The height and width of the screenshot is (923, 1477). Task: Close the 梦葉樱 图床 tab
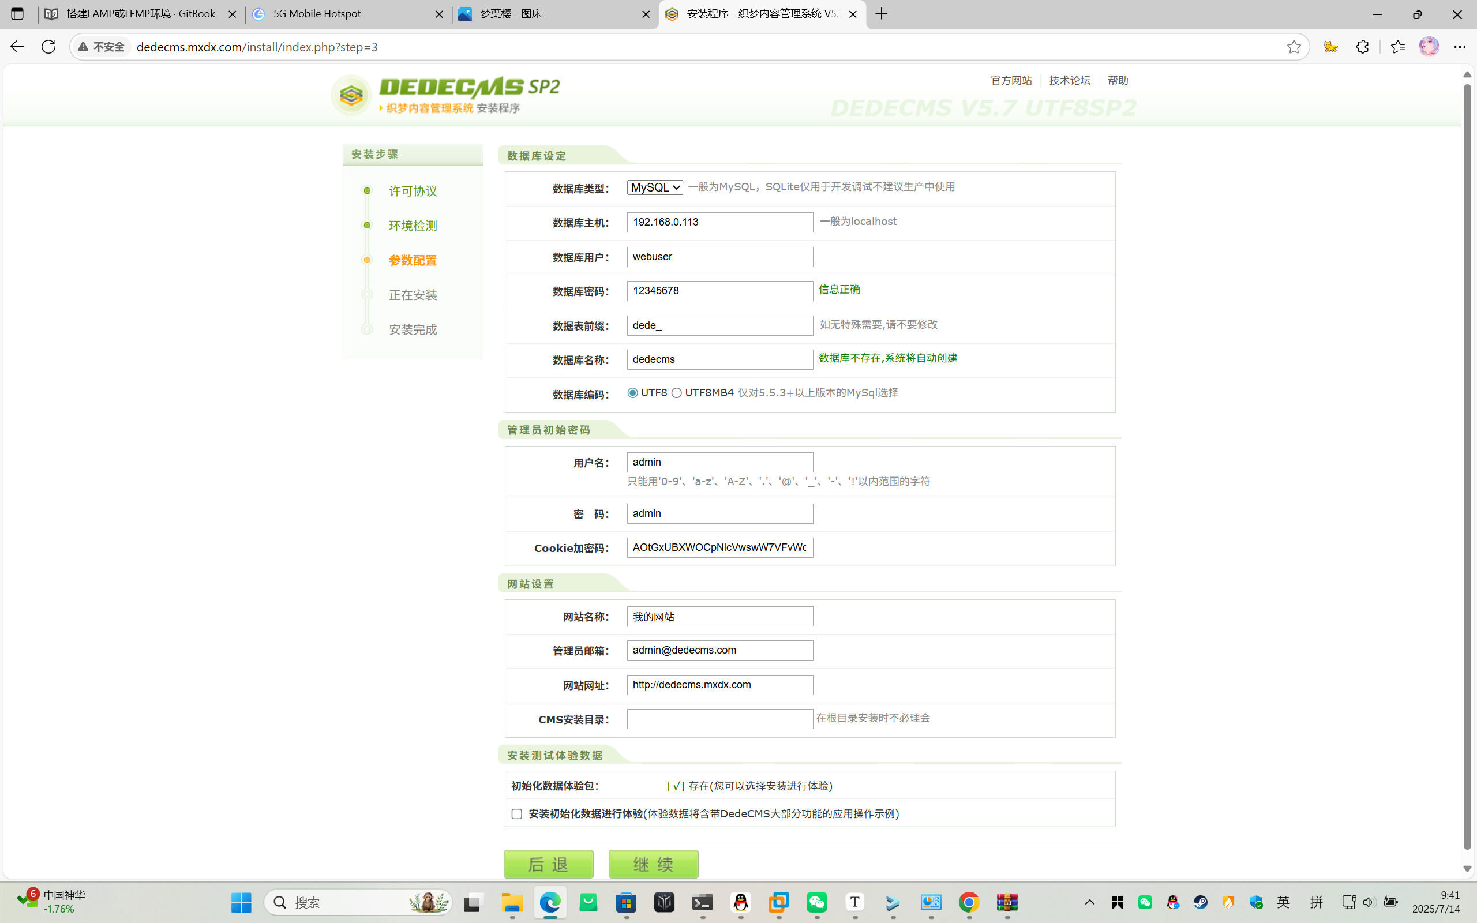coord(646,14)
